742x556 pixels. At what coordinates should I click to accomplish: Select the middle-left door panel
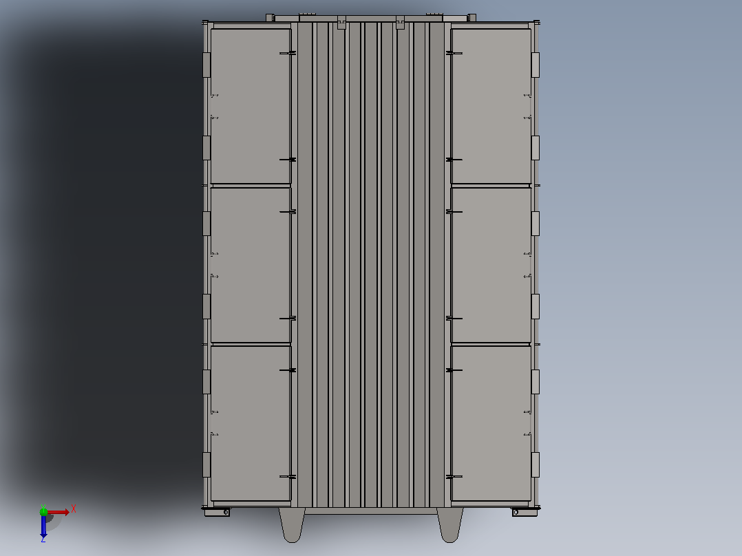coord(251,265)
